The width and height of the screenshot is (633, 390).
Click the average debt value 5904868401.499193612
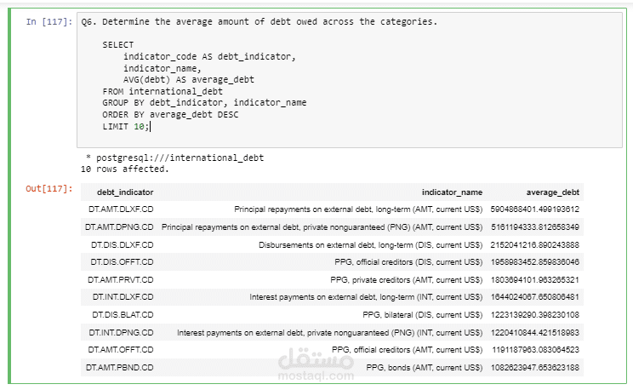pyautogui.click(x=535, y=209)
